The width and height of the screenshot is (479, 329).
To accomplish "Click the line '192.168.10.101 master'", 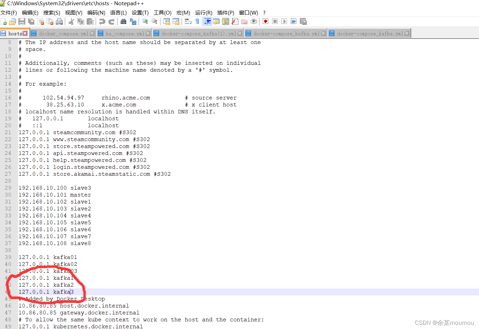I will tap(55, 195).
